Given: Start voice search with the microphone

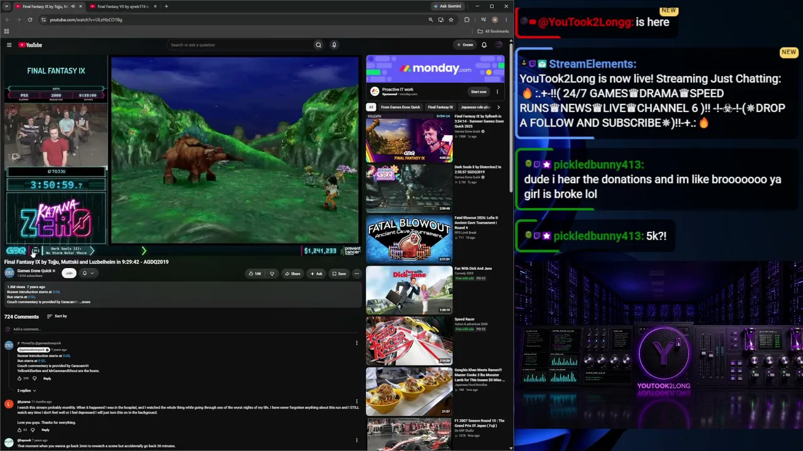Looking at the screenshot, I should pyautogui.click(x=334, y=45).
